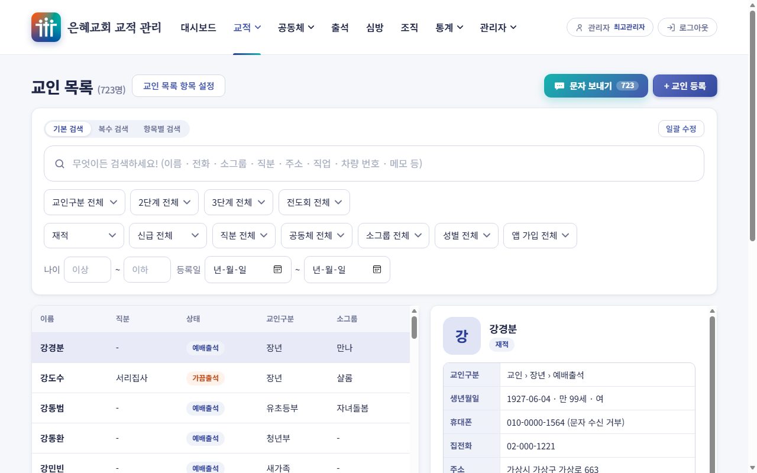Click 일괄 수정 button
The width and height of the screenshot is (757, 473).
(x=681, y=129)
